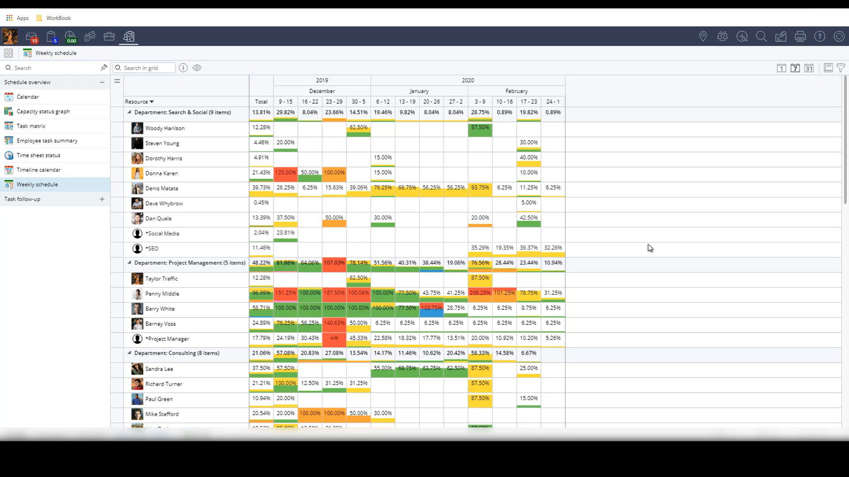Select Timeline calendar from sidebar
This screenshot has width=849, height=477.
tap(38, 170)
